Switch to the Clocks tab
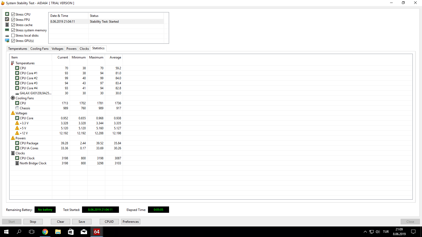This screenshot has height=237, width=422. [84, 49]
